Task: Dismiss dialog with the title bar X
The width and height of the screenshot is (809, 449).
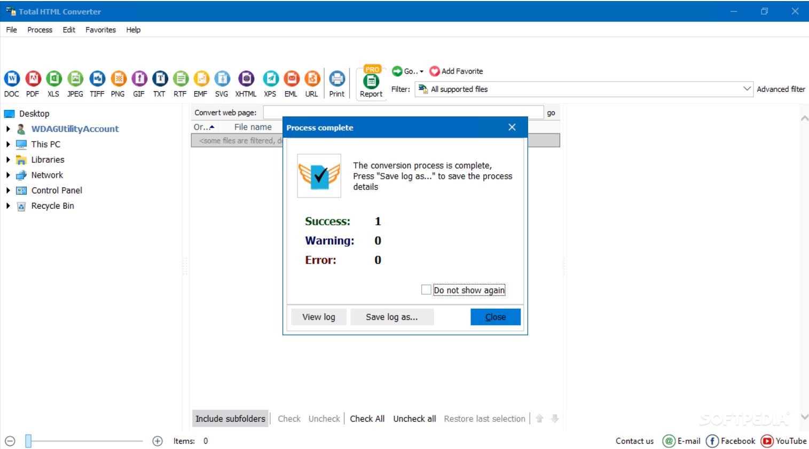Action: [512, 127]
